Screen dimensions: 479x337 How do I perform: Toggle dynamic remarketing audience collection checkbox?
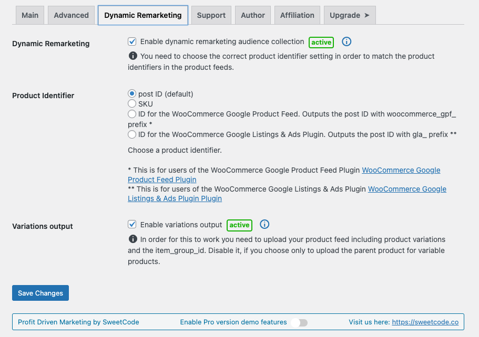click(132, 41)
